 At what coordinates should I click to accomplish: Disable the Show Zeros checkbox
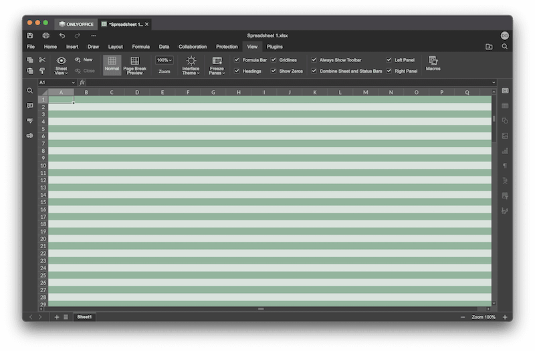tap(274, 71)
